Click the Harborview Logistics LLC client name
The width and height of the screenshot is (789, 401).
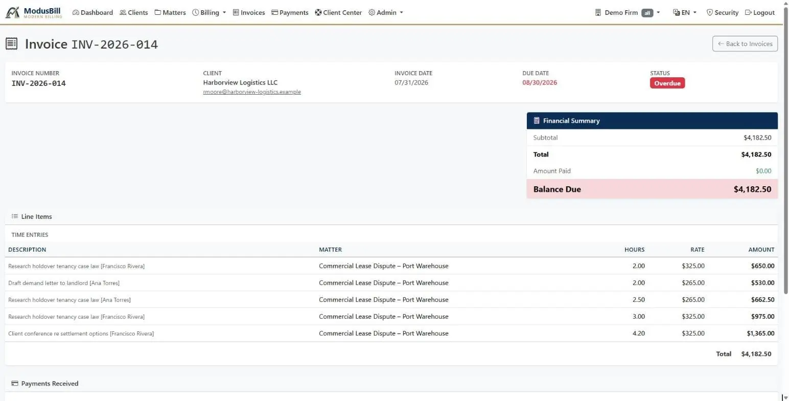pyautogui.click(x=240, y=82)
